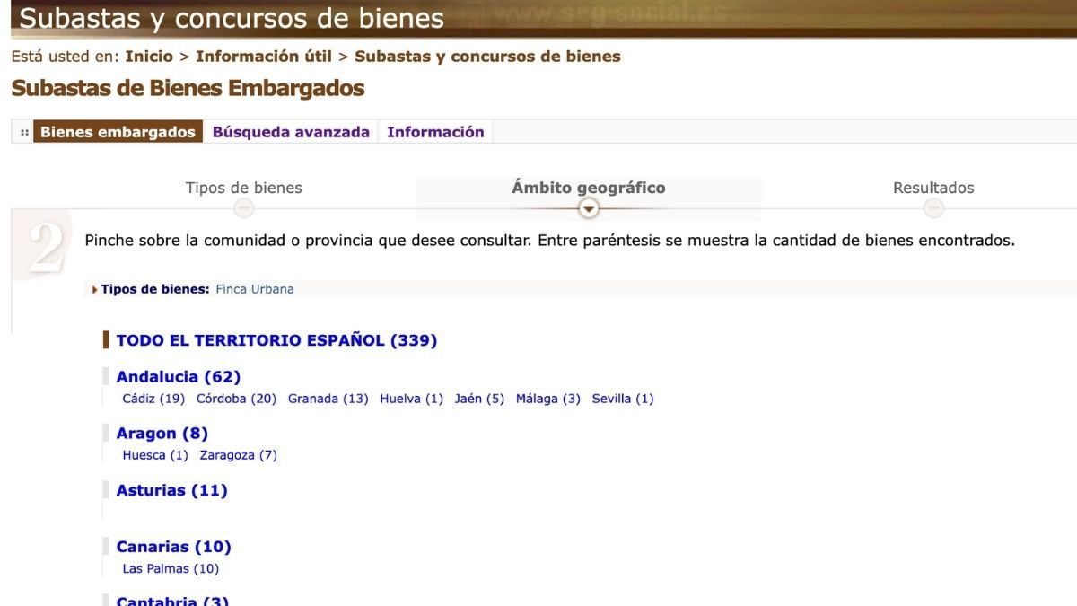The height and width of the screenshot is (606, 1077).
Task: Click the step circle marker under Resultados
Action: pos(933,207)
